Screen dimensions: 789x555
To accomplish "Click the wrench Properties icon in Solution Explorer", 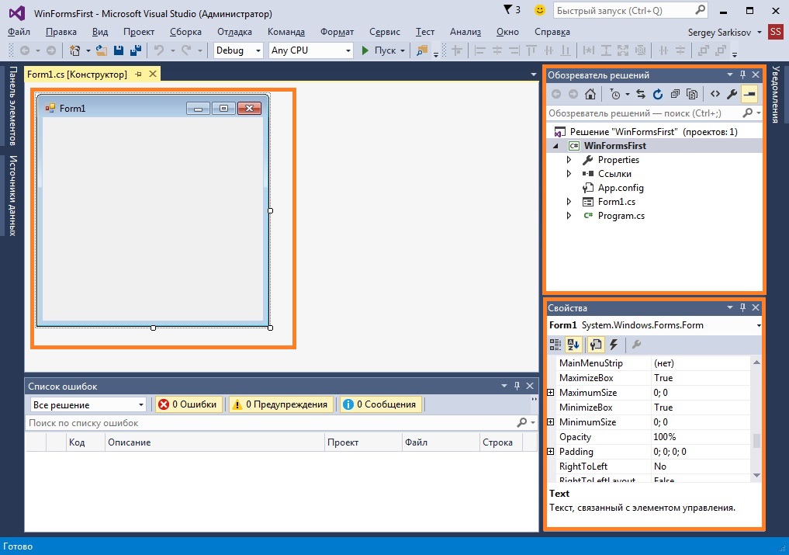I will 732,94.
